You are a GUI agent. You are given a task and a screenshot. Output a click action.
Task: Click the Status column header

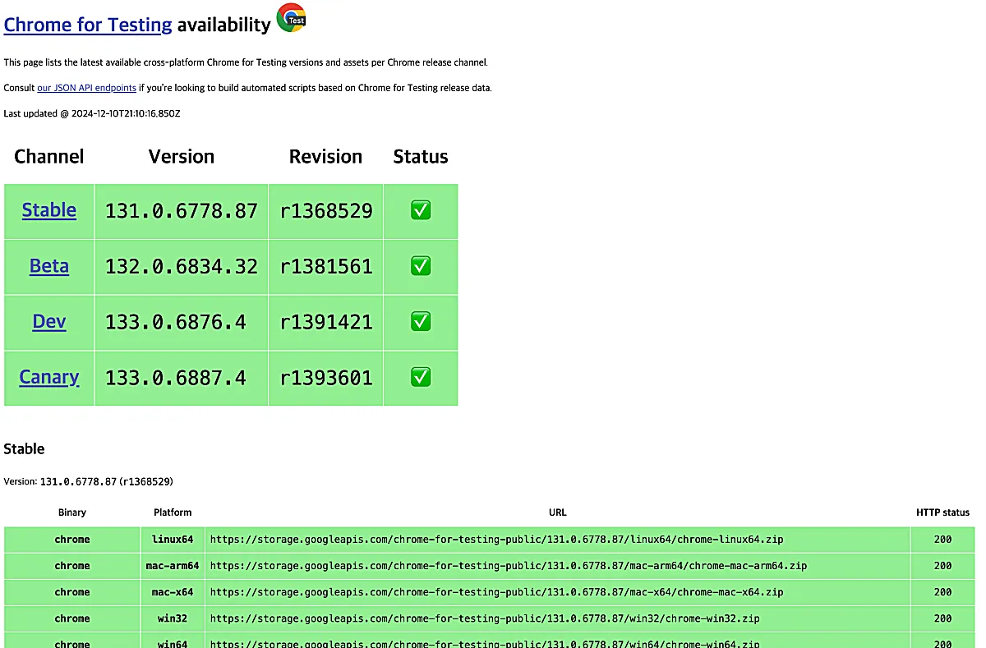tap(421, 157)
